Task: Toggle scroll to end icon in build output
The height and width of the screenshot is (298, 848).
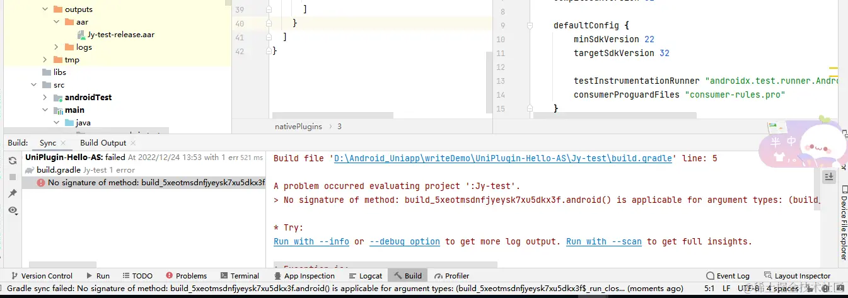Action: pyautogui.click(x=829, y=178)
